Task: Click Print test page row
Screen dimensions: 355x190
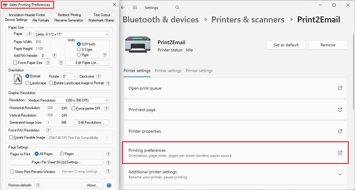Action: coord(235,110)
